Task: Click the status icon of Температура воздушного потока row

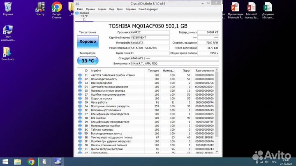Action: point(80,137)
